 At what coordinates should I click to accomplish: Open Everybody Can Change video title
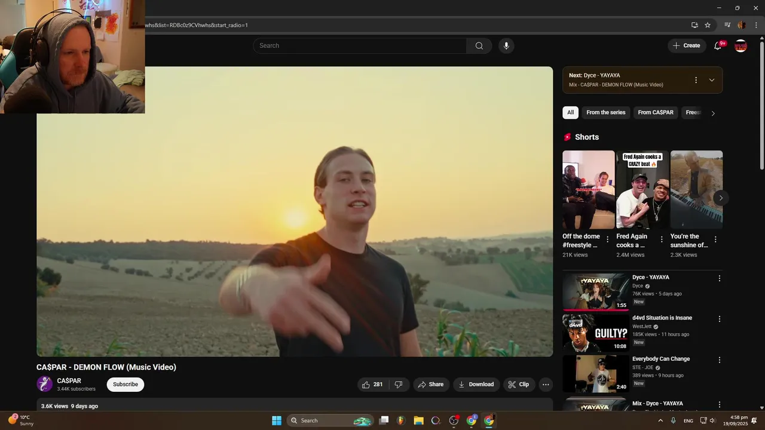[x=661, y=359]
